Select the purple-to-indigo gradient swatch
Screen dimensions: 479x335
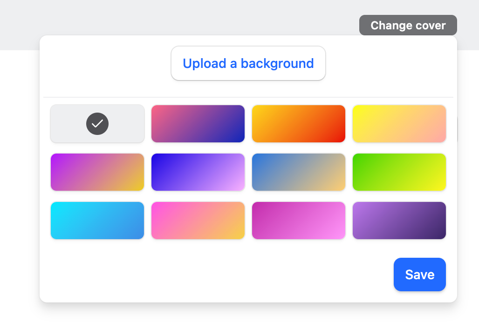click(x=198, y=123)
